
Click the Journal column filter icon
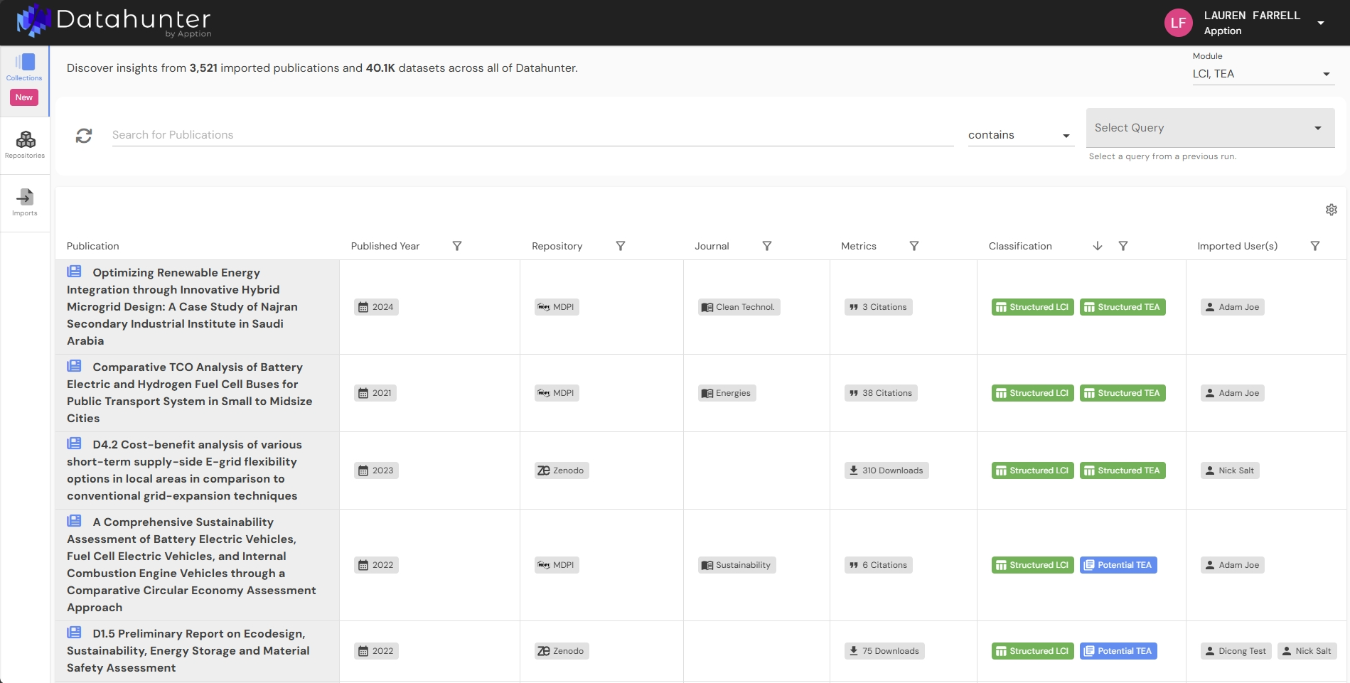(766, 246)
